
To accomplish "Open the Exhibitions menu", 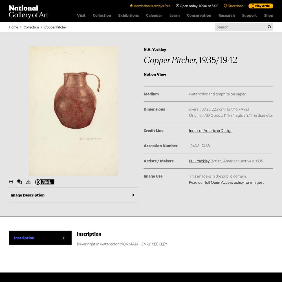I will click(129, 16).
